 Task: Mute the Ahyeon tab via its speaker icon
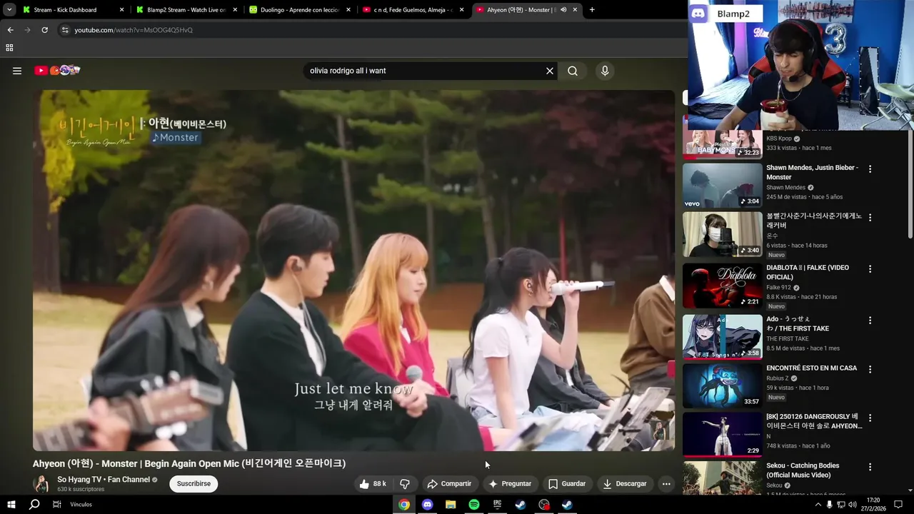[x=563, y=10]
